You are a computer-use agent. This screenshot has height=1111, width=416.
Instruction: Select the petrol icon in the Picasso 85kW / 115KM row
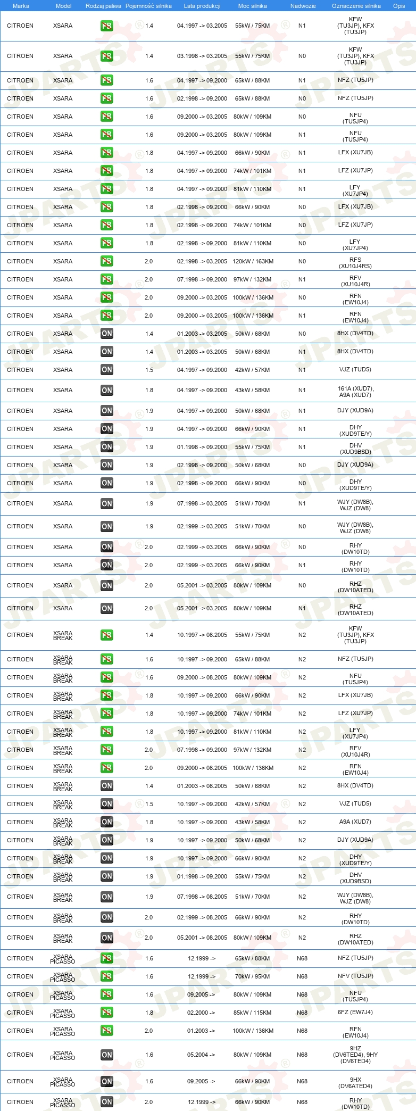(x=107, y=1013)
